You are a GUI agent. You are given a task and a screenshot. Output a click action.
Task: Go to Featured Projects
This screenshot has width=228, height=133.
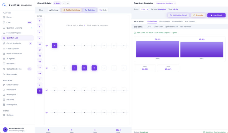click(x=18, y=33)
